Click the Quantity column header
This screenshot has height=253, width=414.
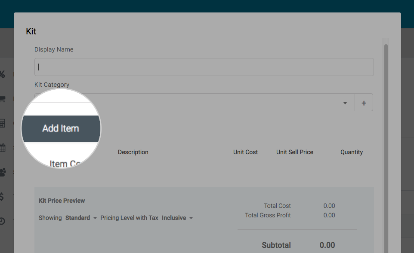click(x=351, y=152)
